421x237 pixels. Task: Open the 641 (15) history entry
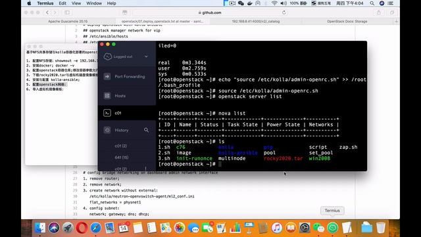pyautogui.click(x=121, y=157)
